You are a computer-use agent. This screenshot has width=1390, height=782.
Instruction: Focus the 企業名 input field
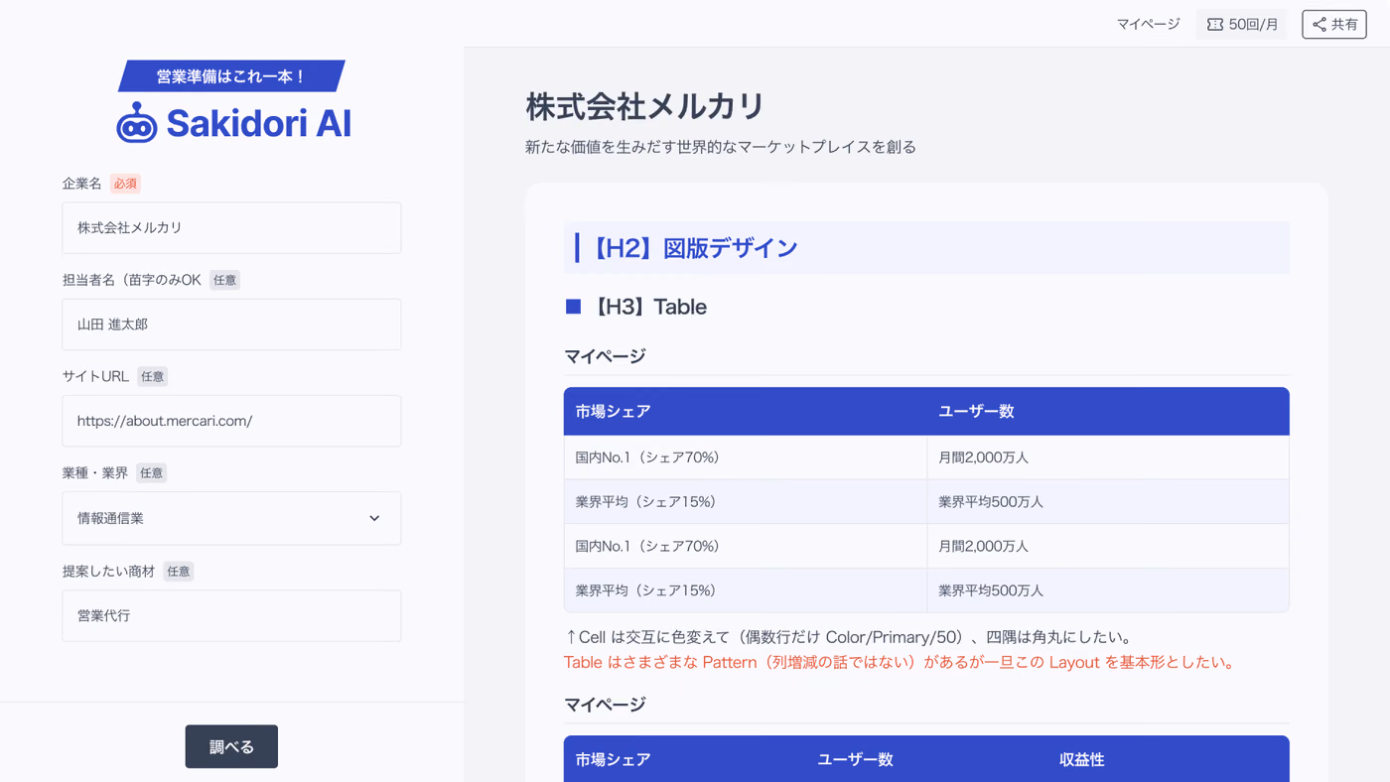231,228
